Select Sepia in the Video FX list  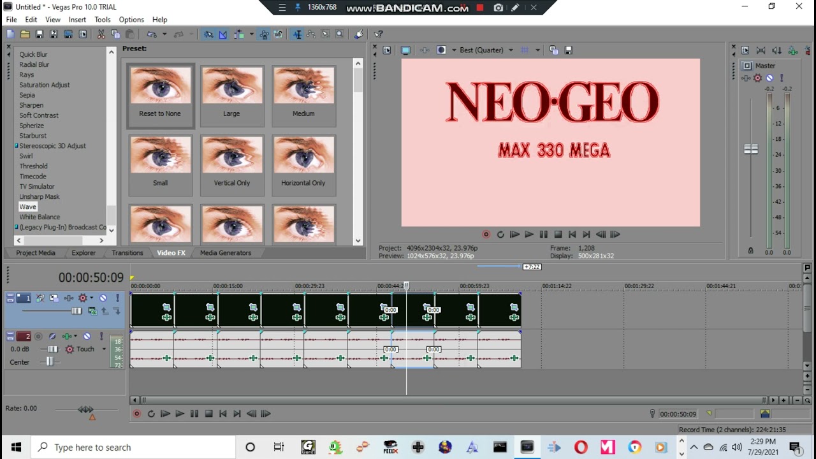(27, 95)
